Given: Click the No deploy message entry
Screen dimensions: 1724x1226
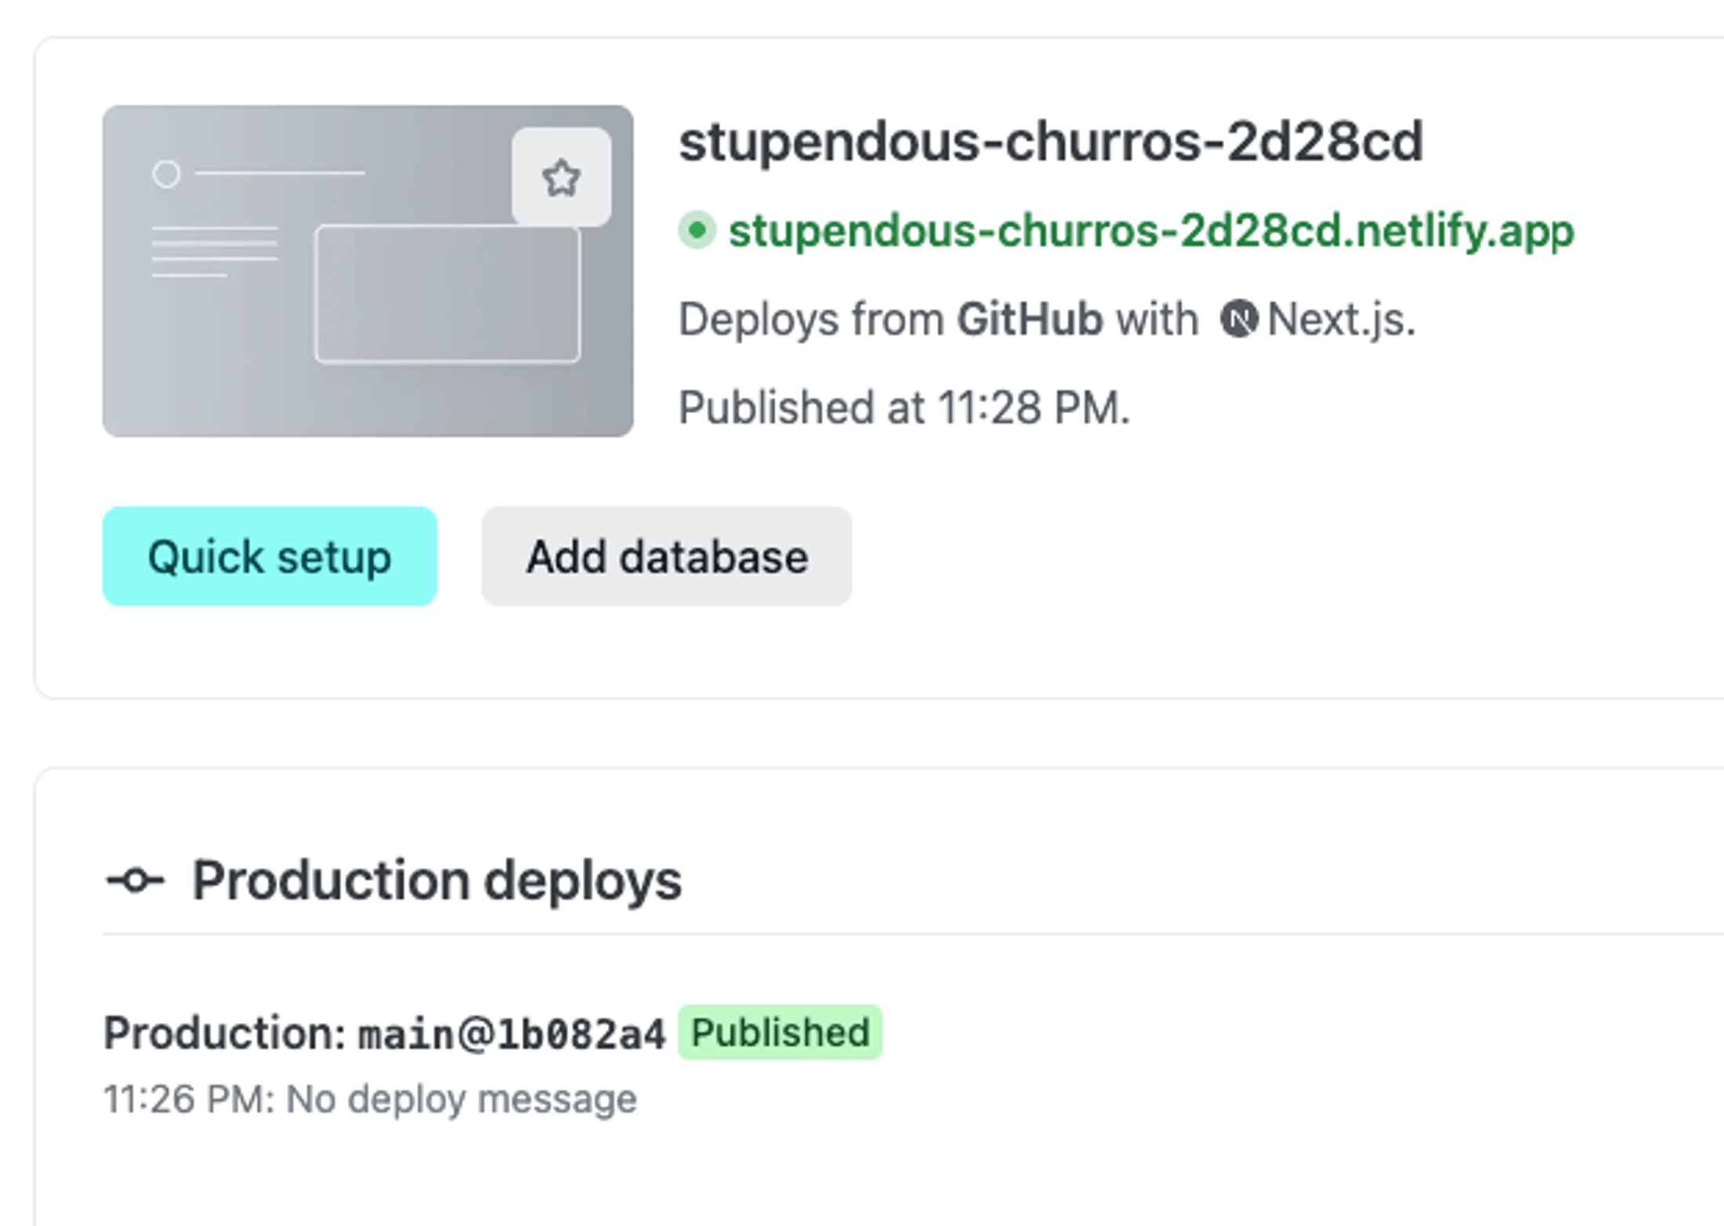Looking at the screenshot, I should tap(370, 1097).
